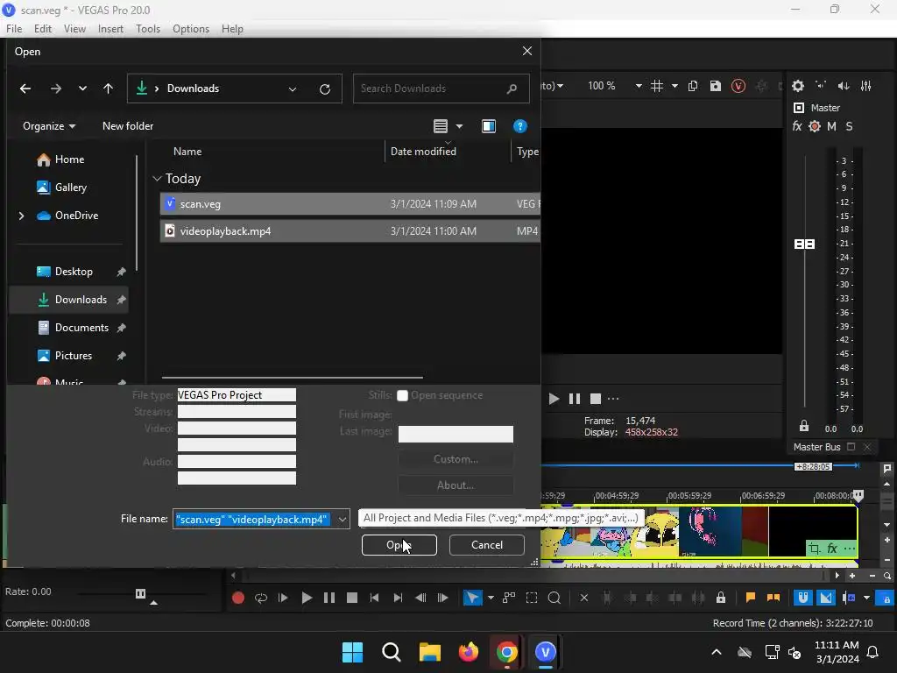The height and width of the screenshot is (673, 897).
Task: Click the Search Downloads field
Action: 441,89
